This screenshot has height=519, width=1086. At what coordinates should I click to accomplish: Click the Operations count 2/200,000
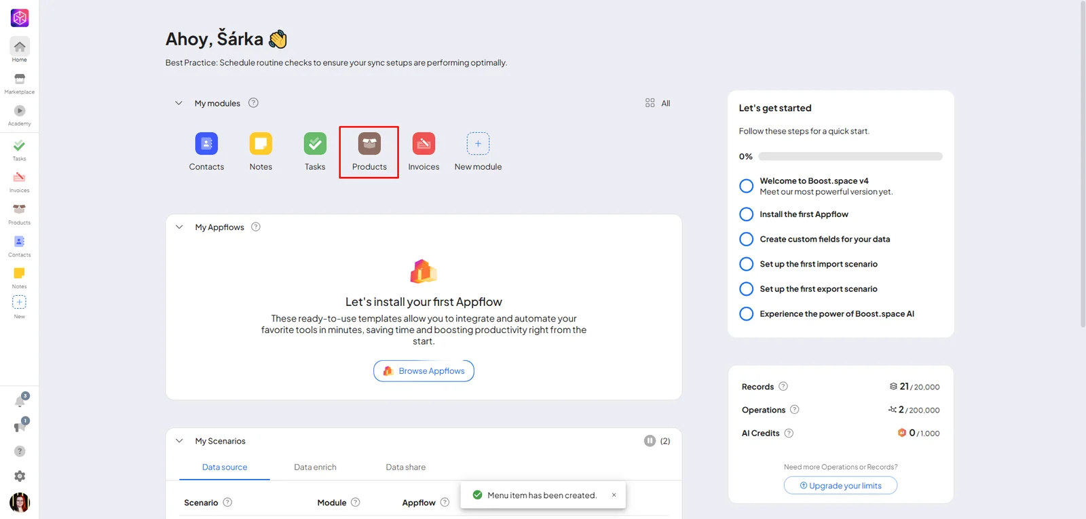914,410
